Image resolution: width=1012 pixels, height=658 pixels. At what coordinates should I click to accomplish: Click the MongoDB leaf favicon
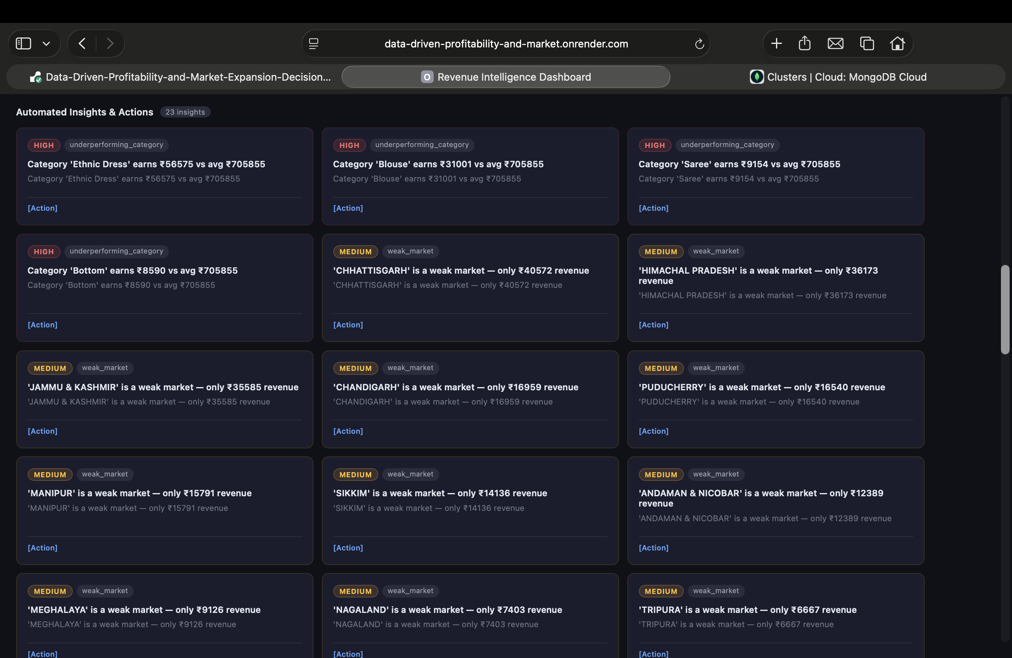757,77
